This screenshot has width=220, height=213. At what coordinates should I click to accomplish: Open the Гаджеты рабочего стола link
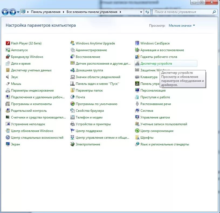(159, 57)
